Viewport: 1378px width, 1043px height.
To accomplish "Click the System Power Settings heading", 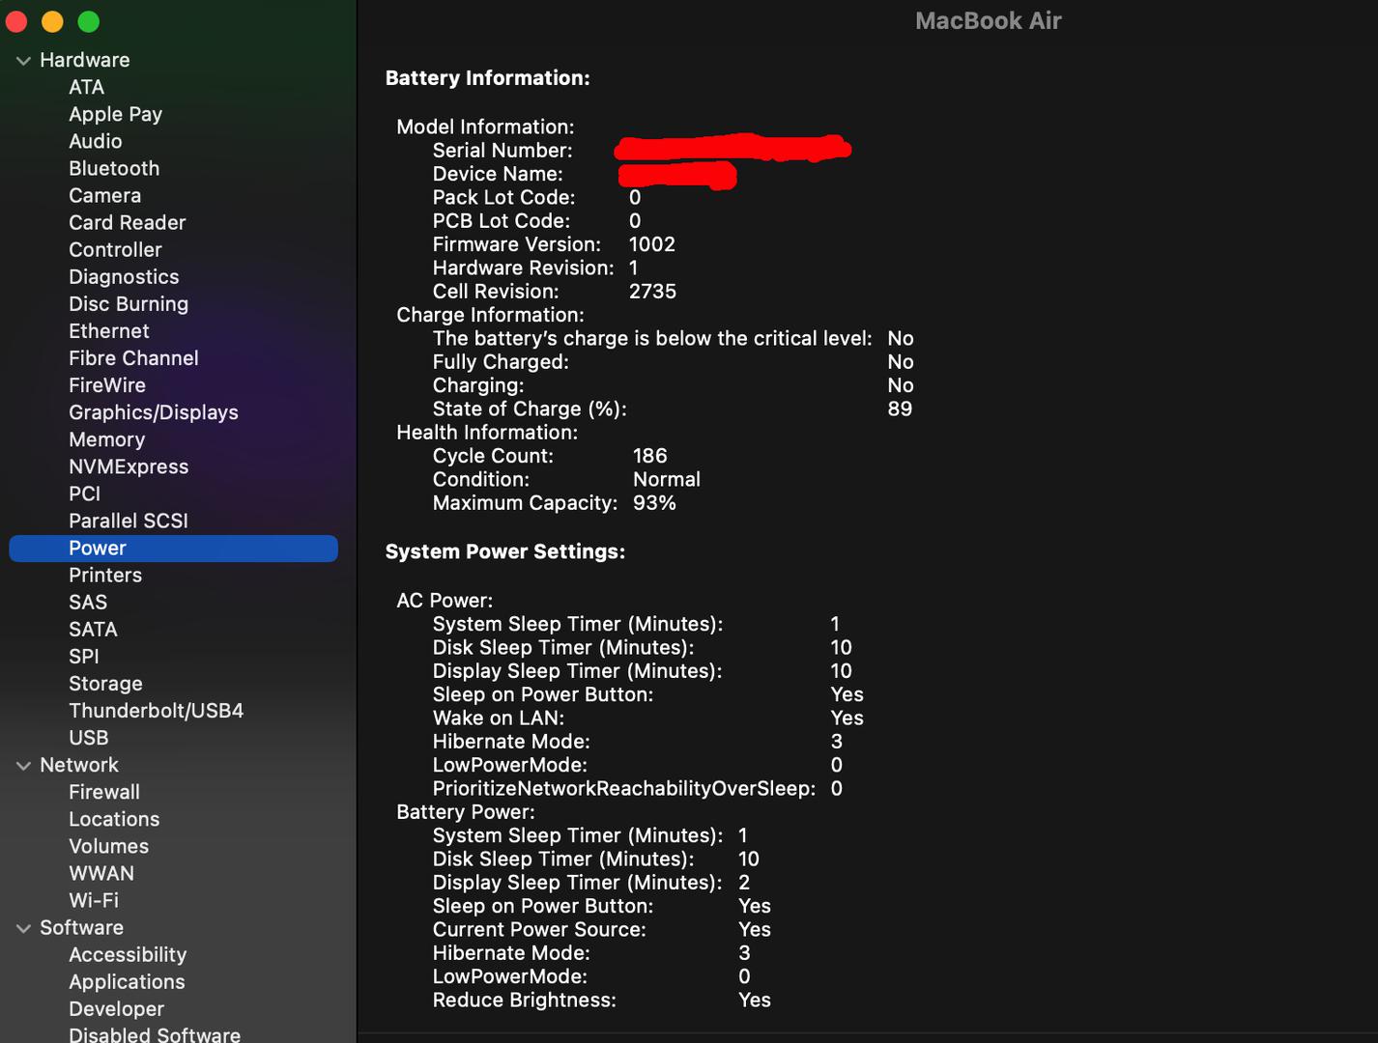I will tap(505, 551).
